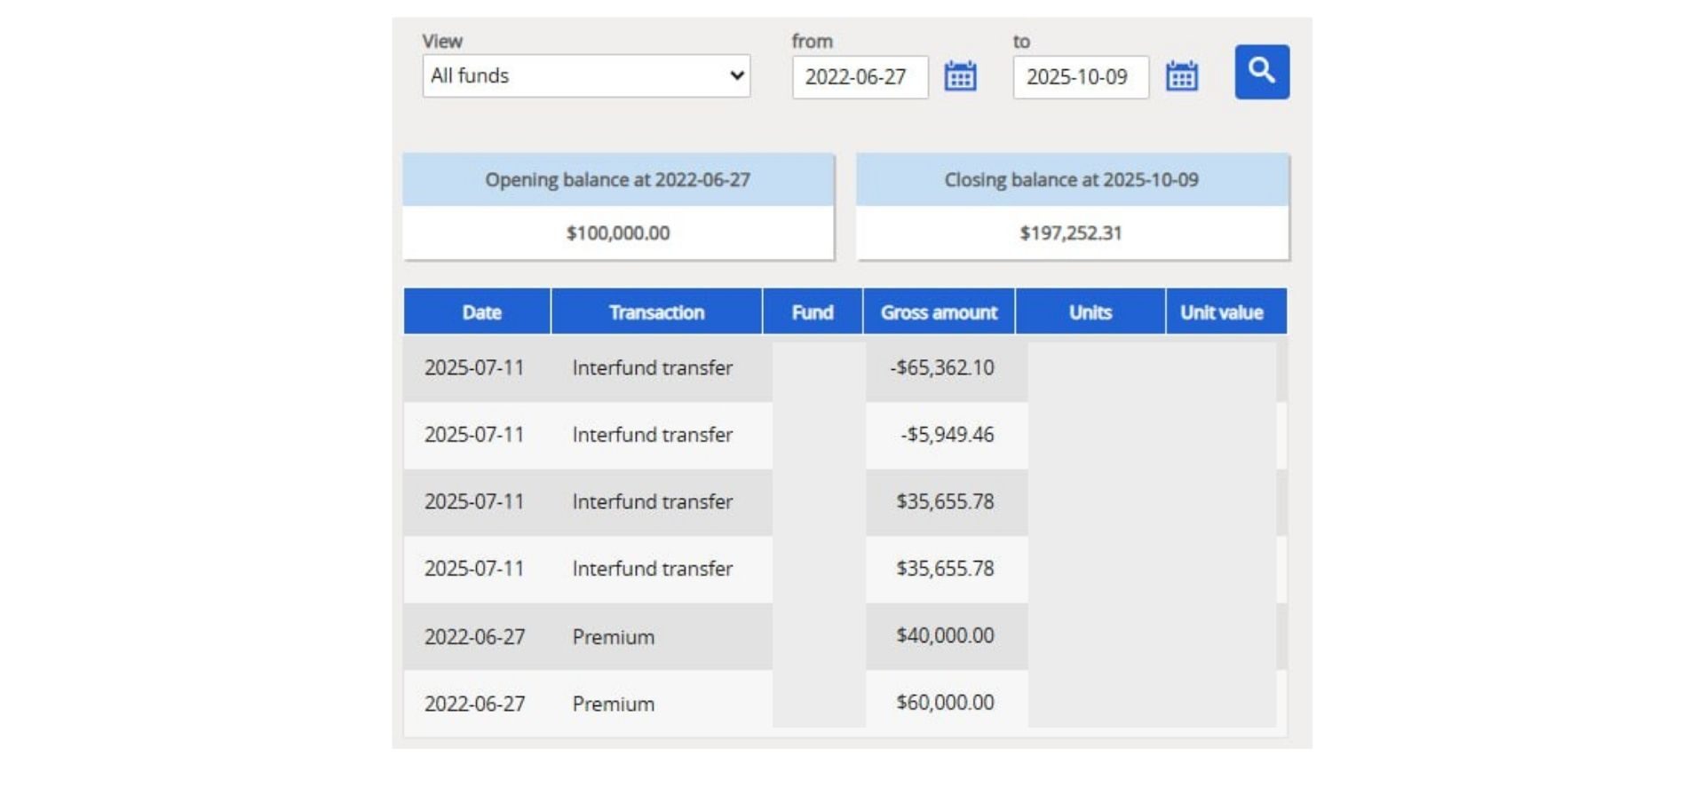Click the Gross amount column header

(x=939, y=312)
